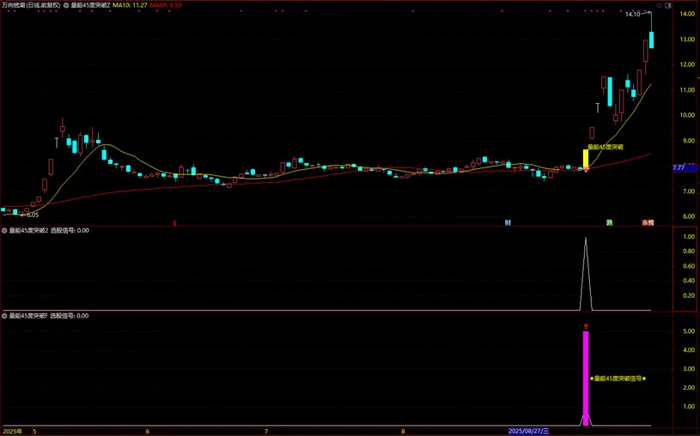Click the blue 7.77 price tag
The image size is (700, 436).
coord(679,168)
